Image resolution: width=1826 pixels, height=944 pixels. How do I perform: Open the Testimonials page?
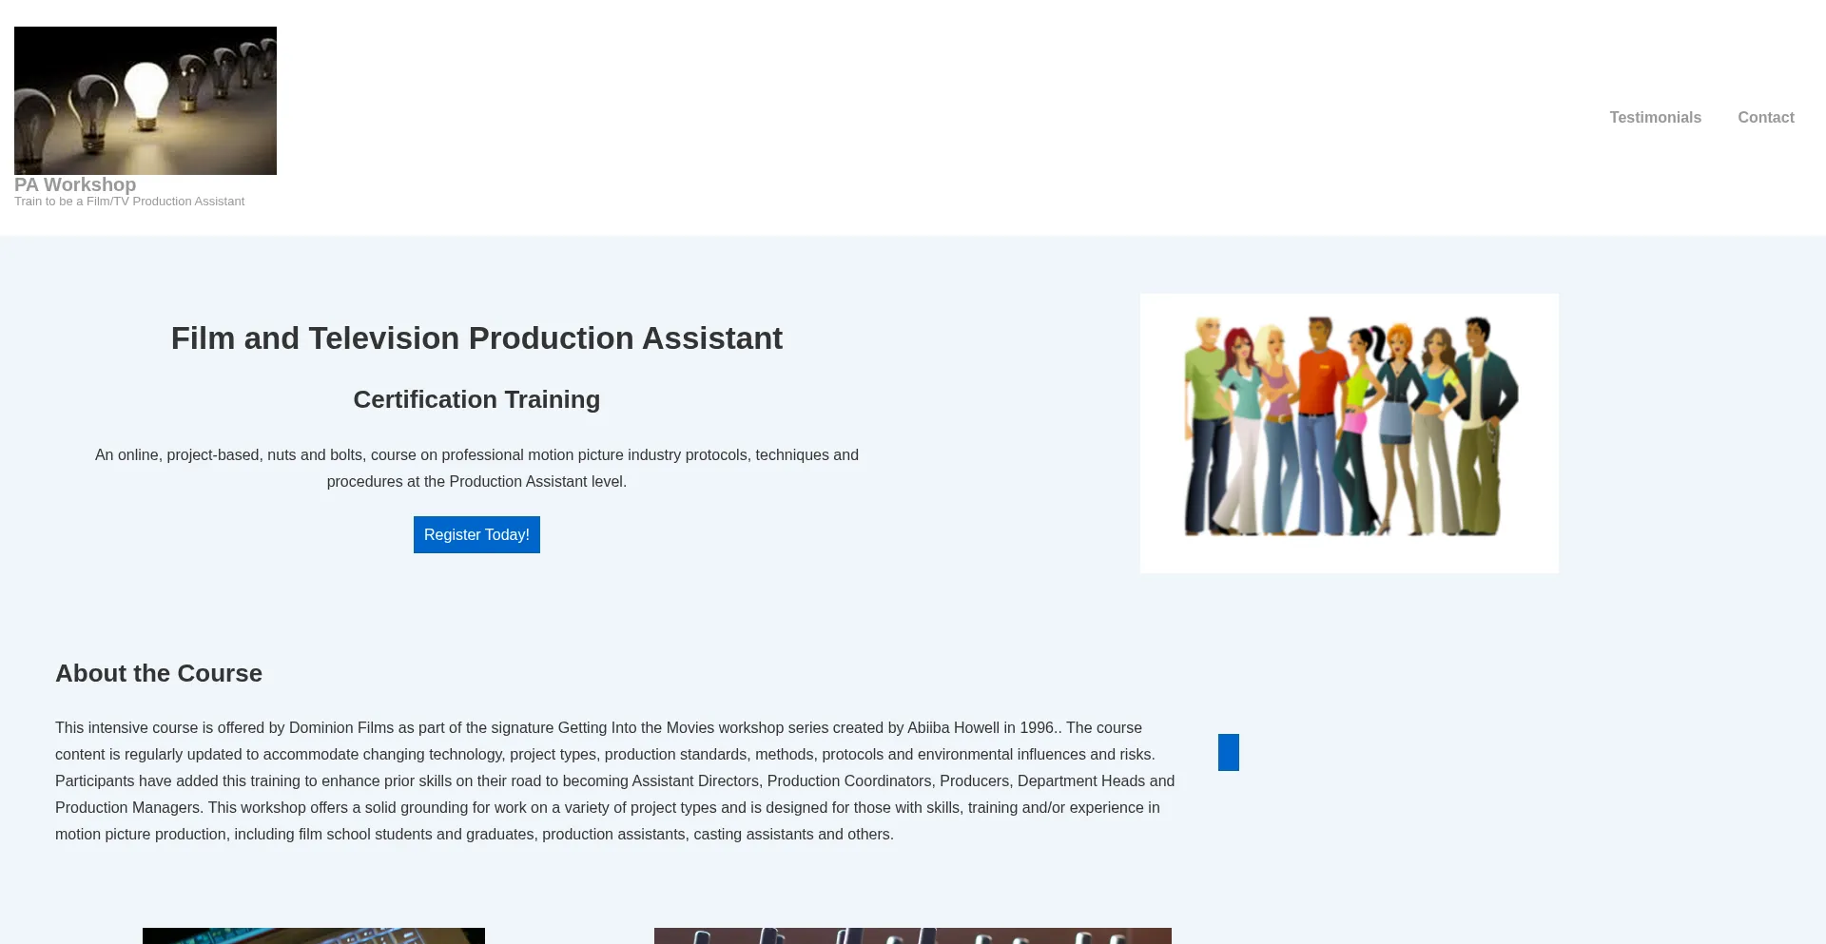pos(1655,118)
